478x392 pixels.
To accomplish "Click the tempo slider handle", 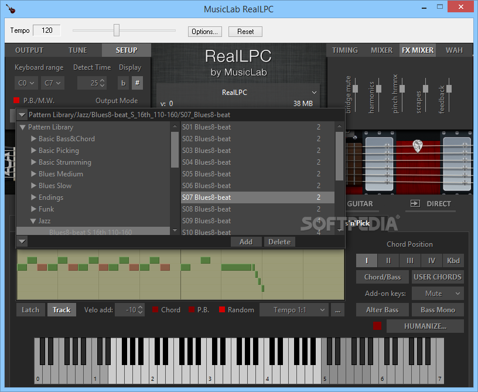I will tap(117, 30).
